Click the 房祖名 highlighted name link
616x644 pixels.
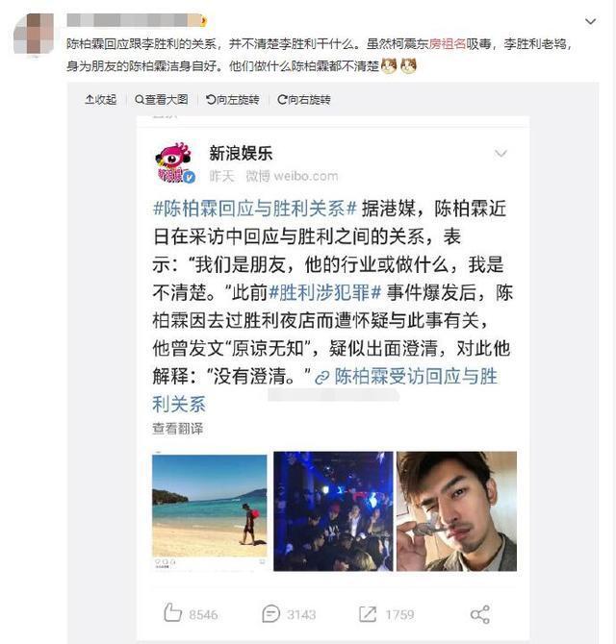pyautogui.click(x=447, y=43)
